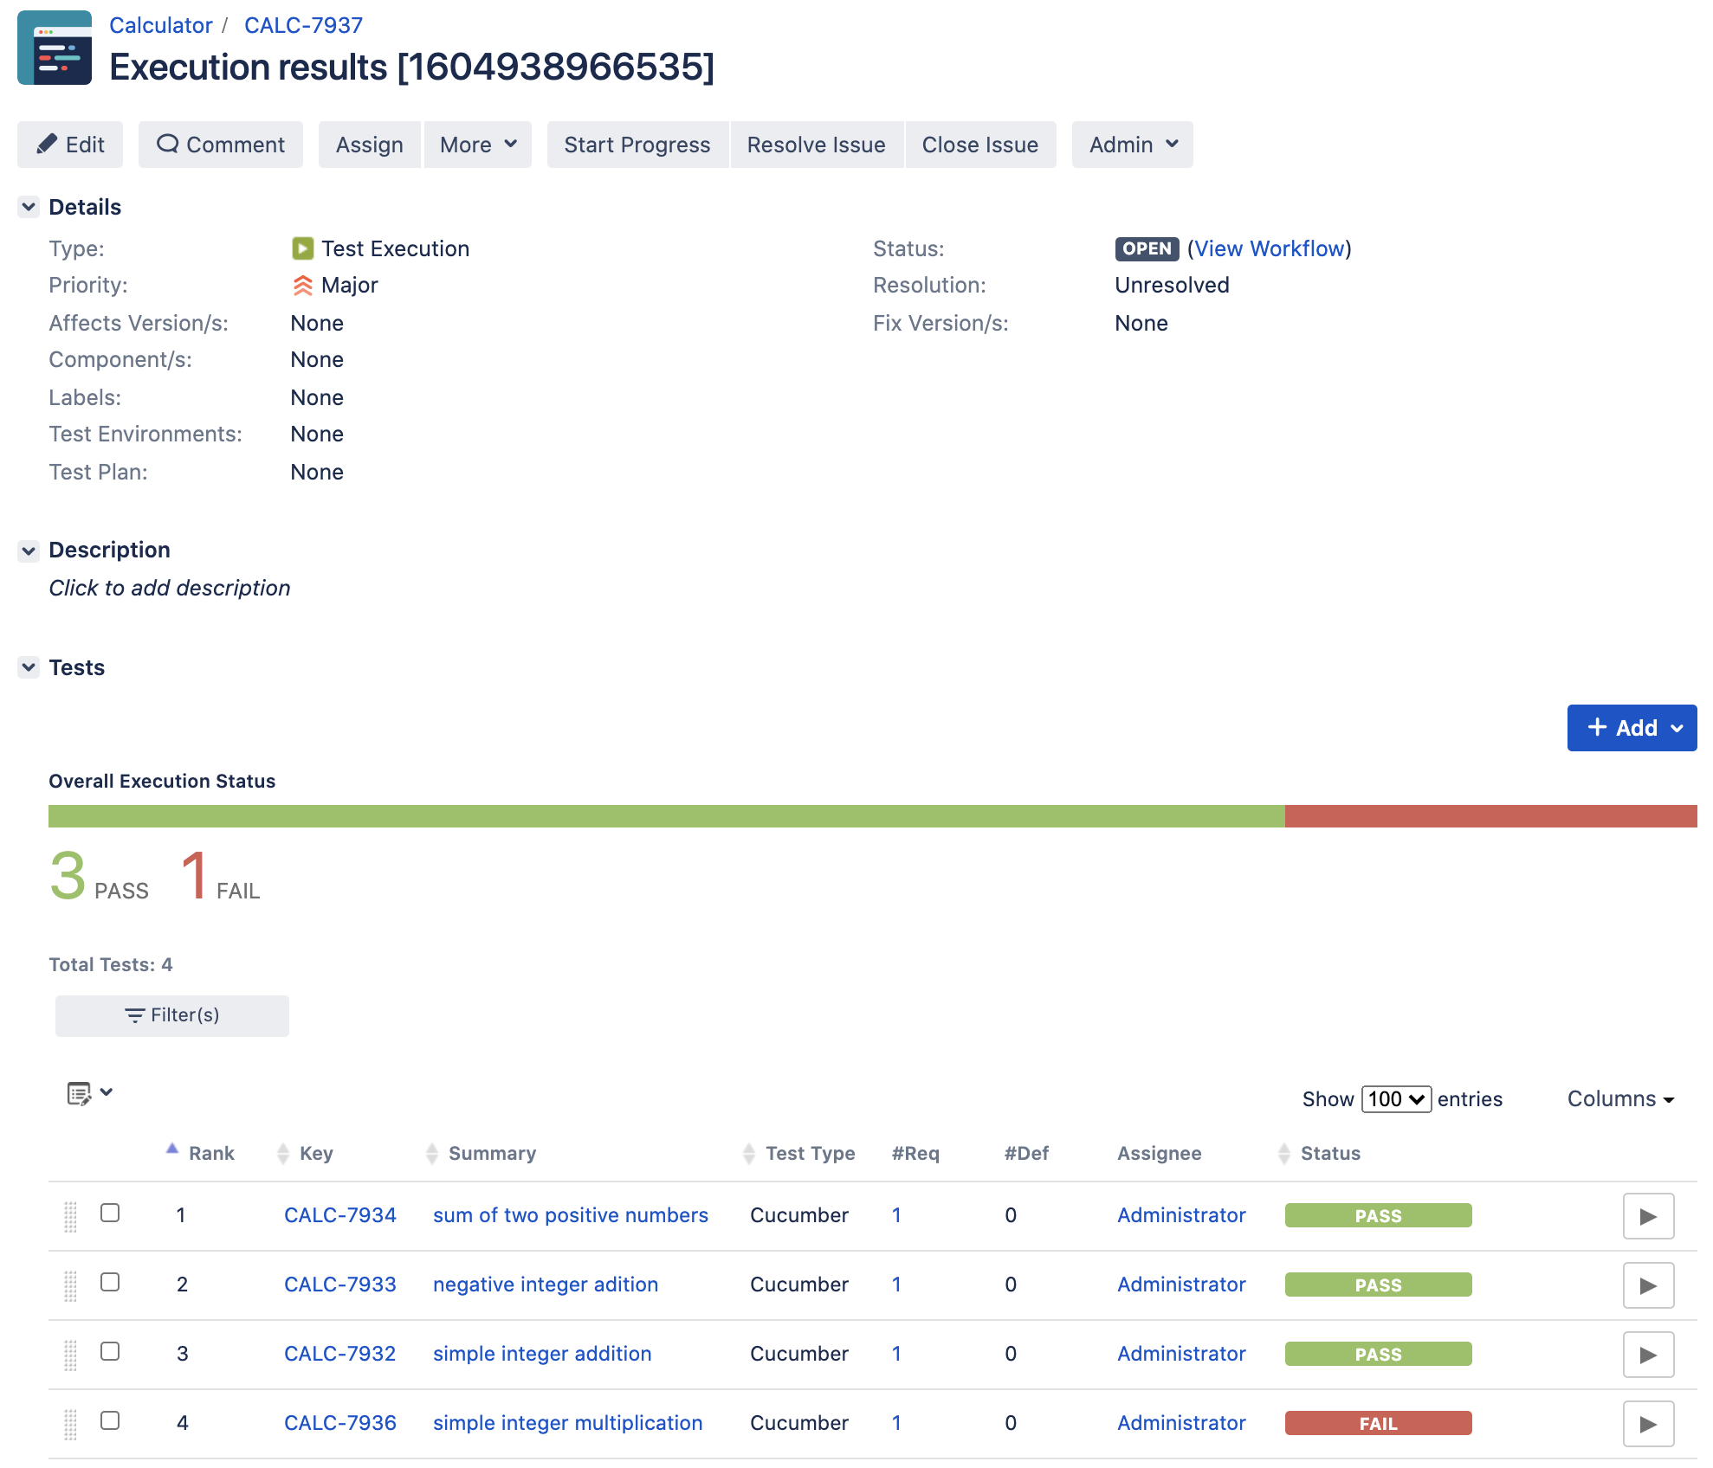Click the 1 FAIL counter

(221, 876)
